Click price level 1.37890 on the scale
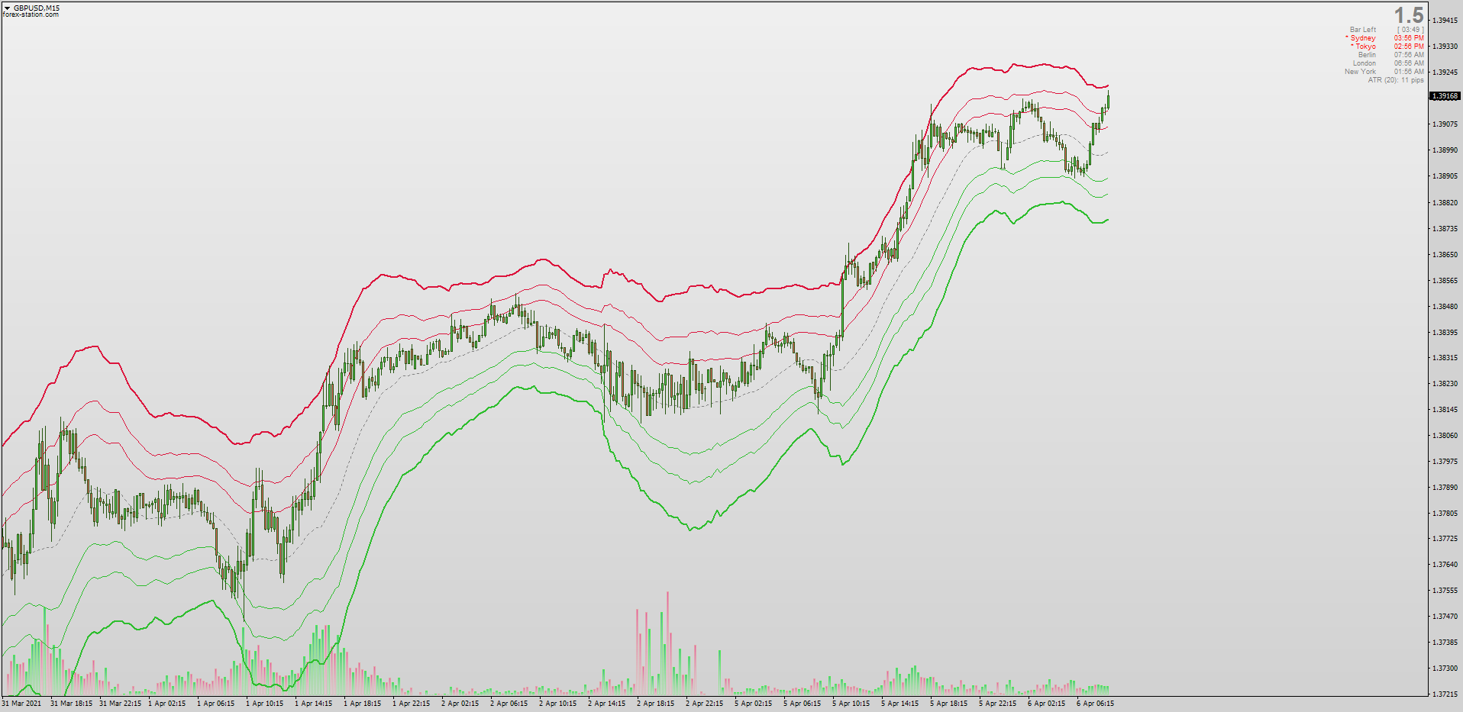 (1445, 488)
